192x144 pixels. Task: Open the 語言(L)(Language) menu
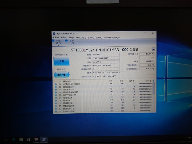tap(112, 38)
